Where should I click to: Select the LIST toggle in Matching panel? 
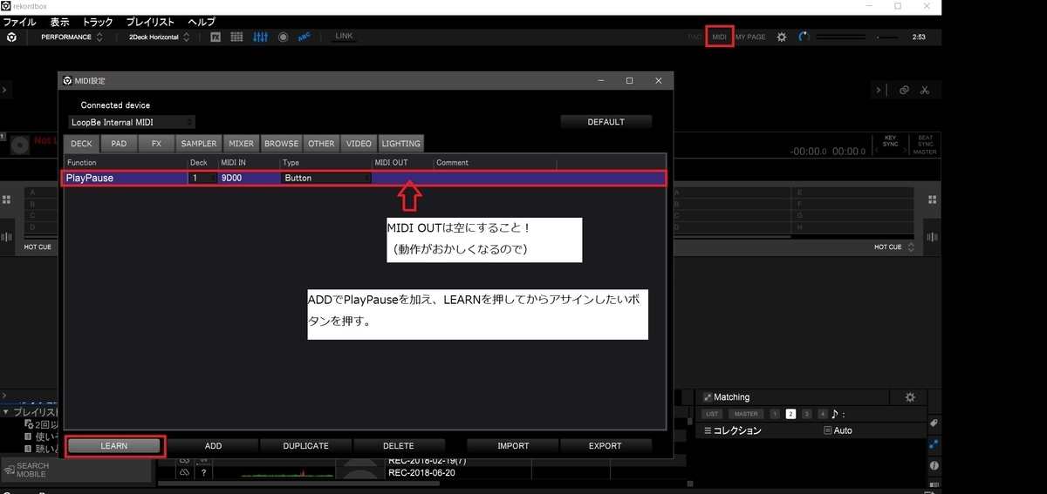(712, 414)
